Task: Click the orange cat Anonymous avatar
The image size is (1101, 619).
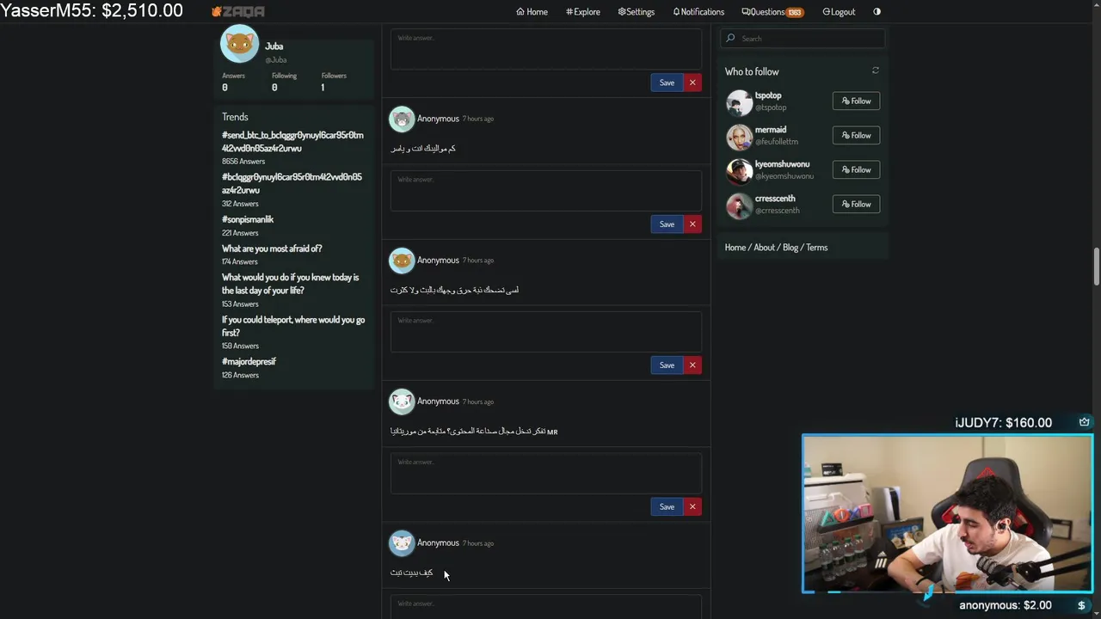Action: pyautogui.click(x=402, y=260)
